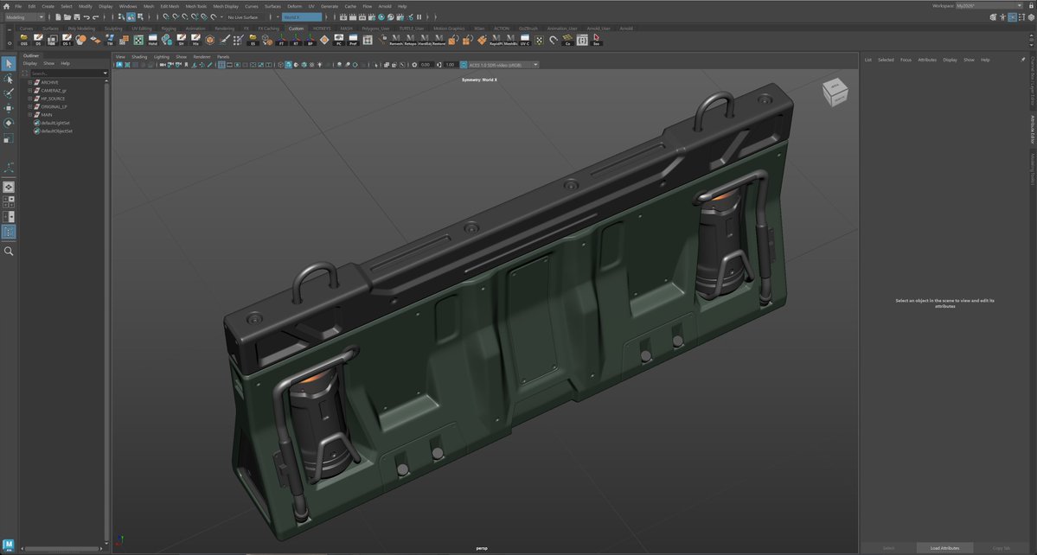Select the arrow Select tool in the toolbox
This screenshot has width=1037, height=555.
click(x=9, y=63)
